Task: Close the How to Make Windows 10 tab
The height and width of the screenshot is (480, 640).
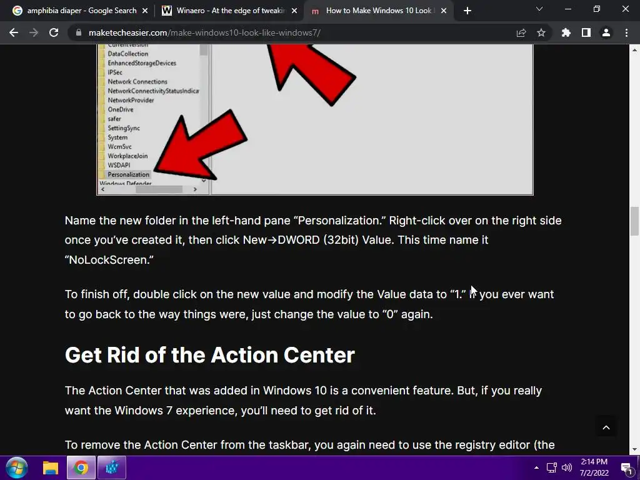Action: pyautogui.click(x=444, y=11)
